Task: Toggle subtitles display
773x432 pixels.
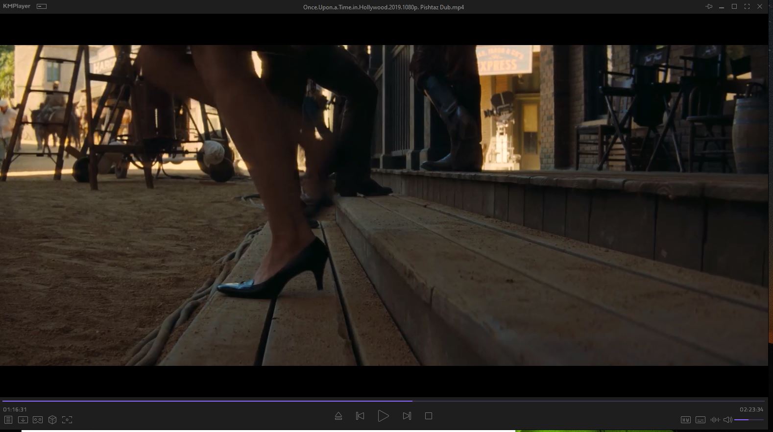Action: 701,420
